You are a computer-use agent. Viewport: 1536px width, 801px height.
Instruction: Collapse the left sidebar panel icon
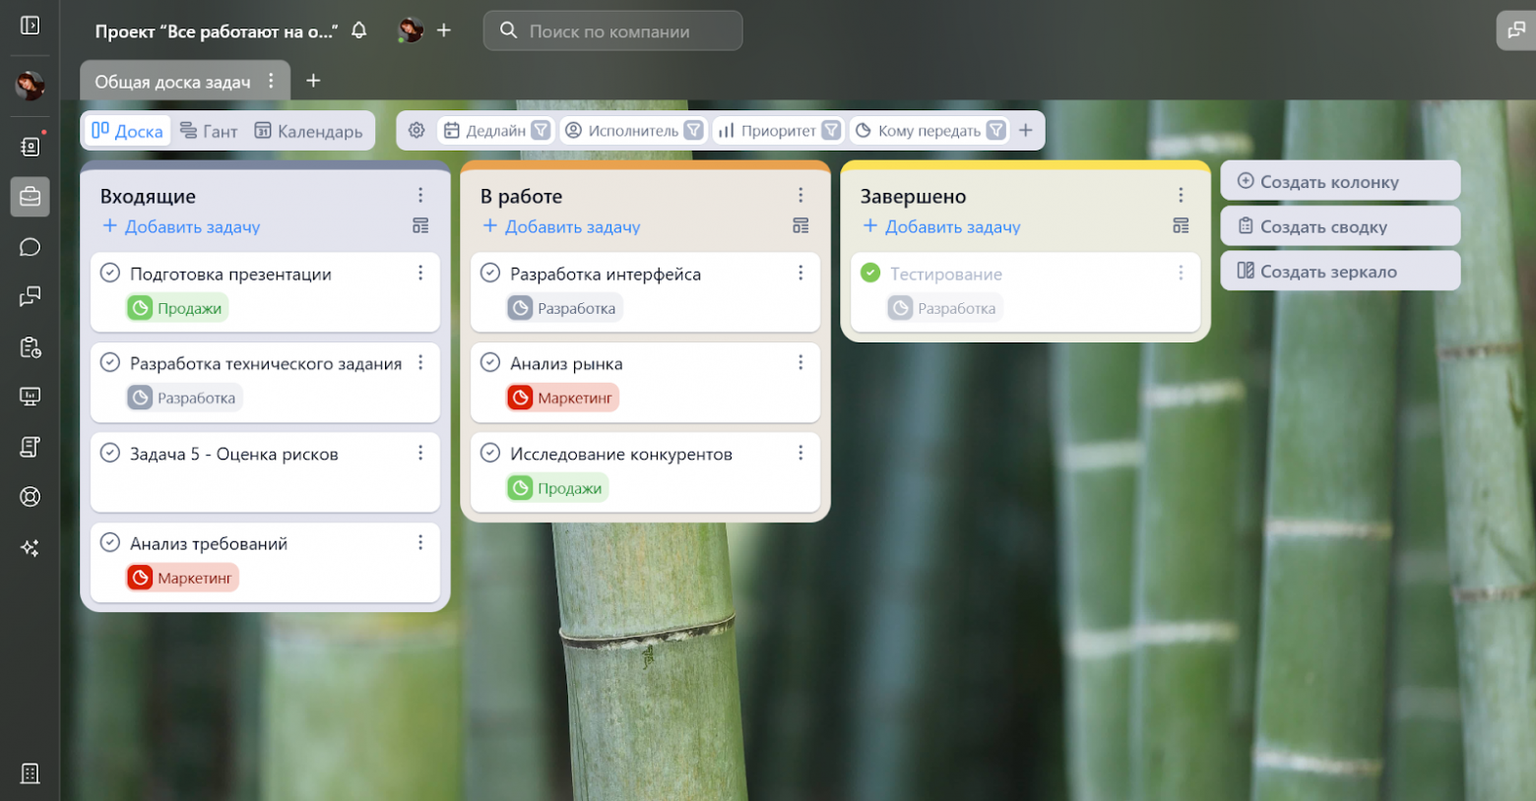click(30, 25)
